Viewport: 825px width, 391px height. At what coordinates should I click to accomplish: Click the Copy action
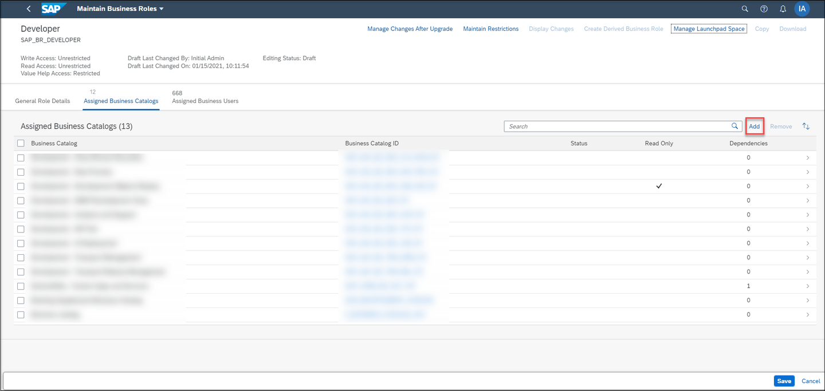[762, 29]
